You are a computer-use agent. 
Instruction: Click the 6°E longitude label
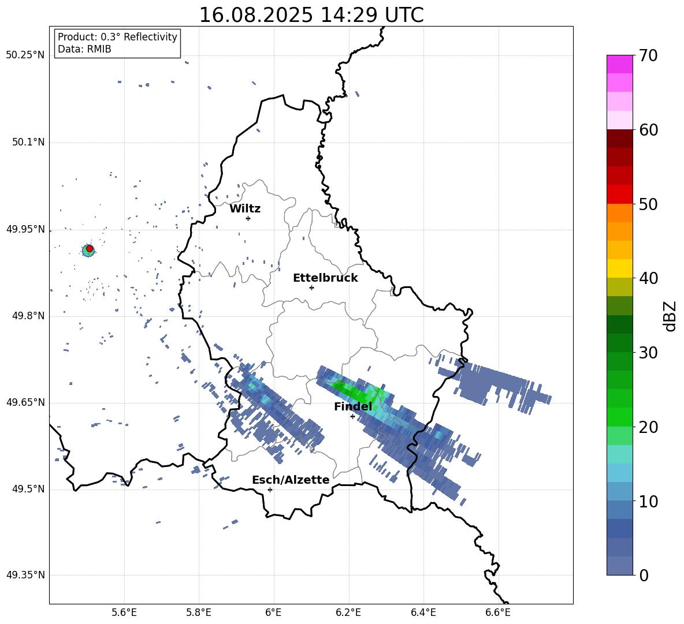click(273, 612)
